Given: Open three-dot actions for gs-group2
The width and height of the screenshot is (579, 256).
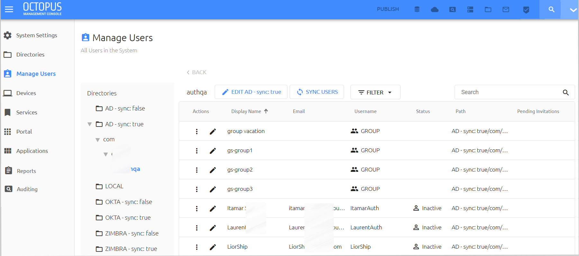Looking at the screenshot, I should (x=197, y=170).
